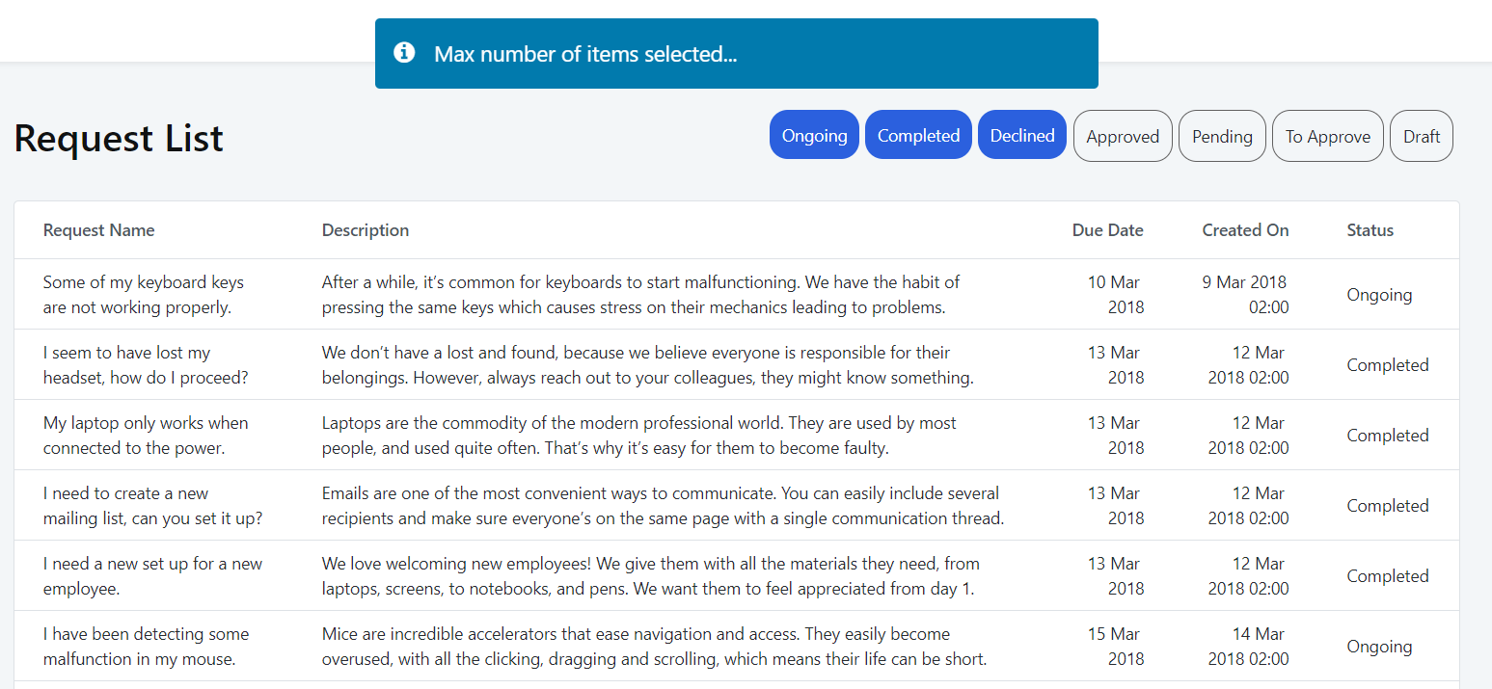The width and height of the screenshot is (1492, 689).
Task: Click the Completed status in the mailing list row
Action: pyautogui.click(x=1388, y=506)
